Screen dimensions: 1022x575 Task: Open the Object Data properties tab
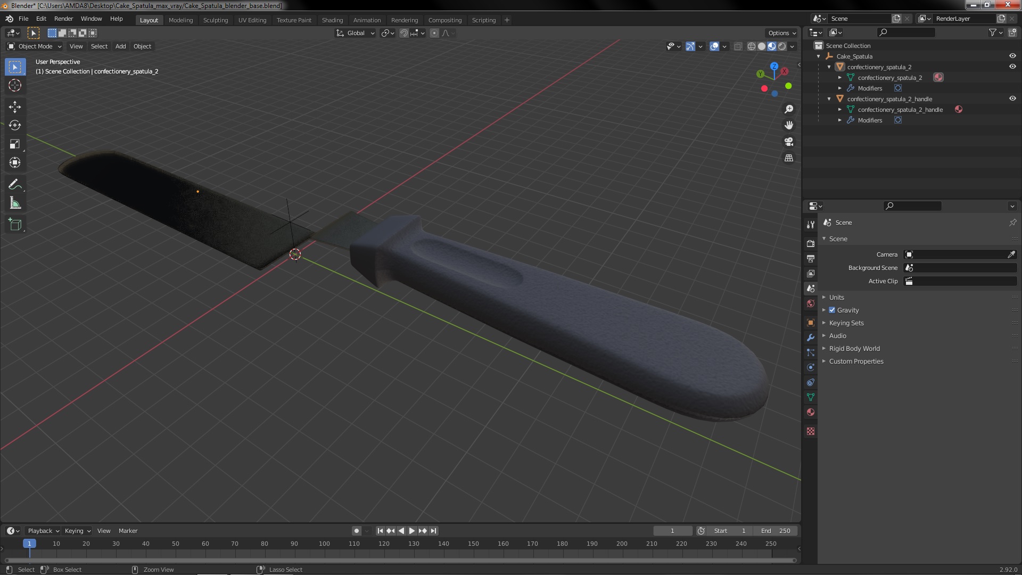pos(811,397)
